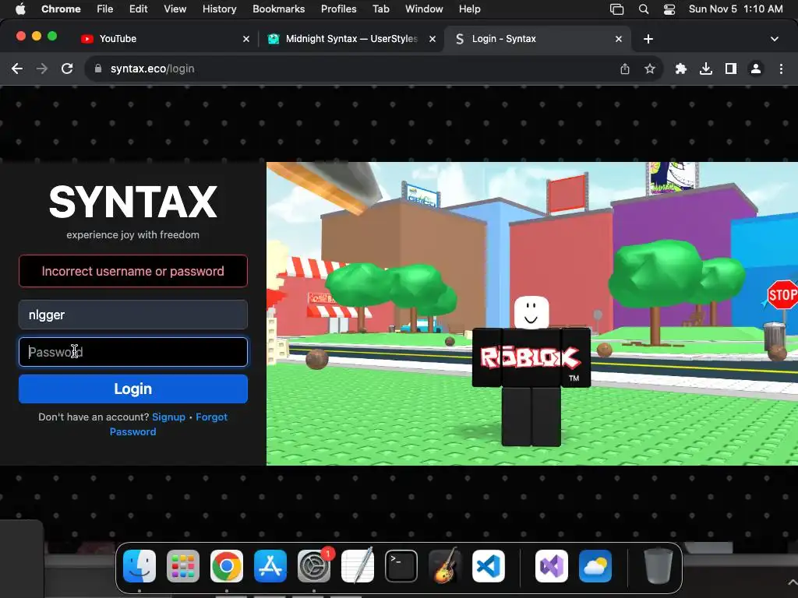Open the Chrome profile avatar menu

tap(756, 69)
